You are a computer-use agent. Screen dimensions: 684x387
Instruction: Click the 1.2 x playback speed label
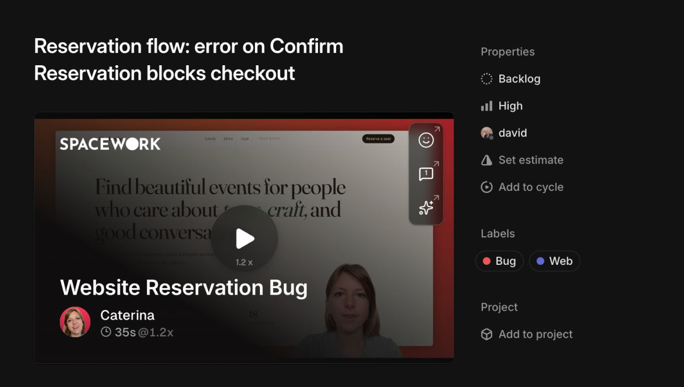pos(244,262)
